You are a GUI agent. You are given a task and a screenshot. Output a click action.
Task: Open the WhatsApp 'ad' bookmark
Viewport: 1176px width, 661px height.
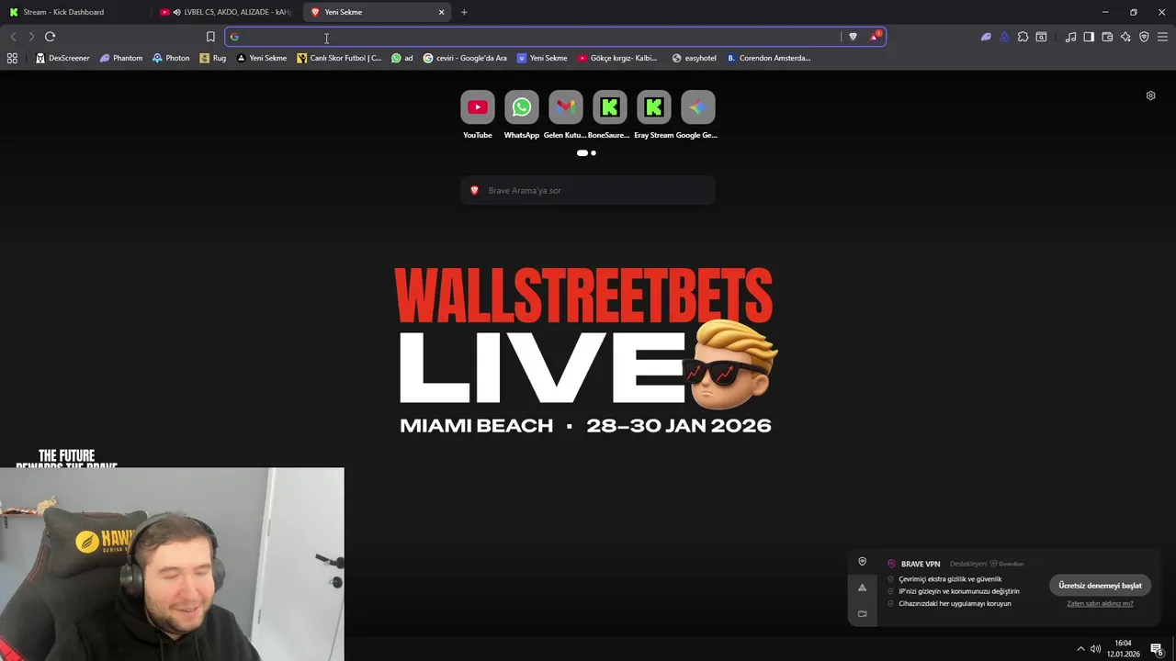coord(402,58)
